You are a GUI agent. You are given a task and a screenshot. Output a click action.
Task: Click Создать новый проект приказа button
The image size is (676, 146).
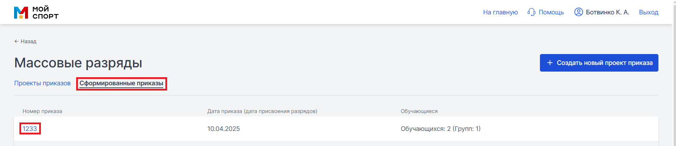tap(599, 63)
